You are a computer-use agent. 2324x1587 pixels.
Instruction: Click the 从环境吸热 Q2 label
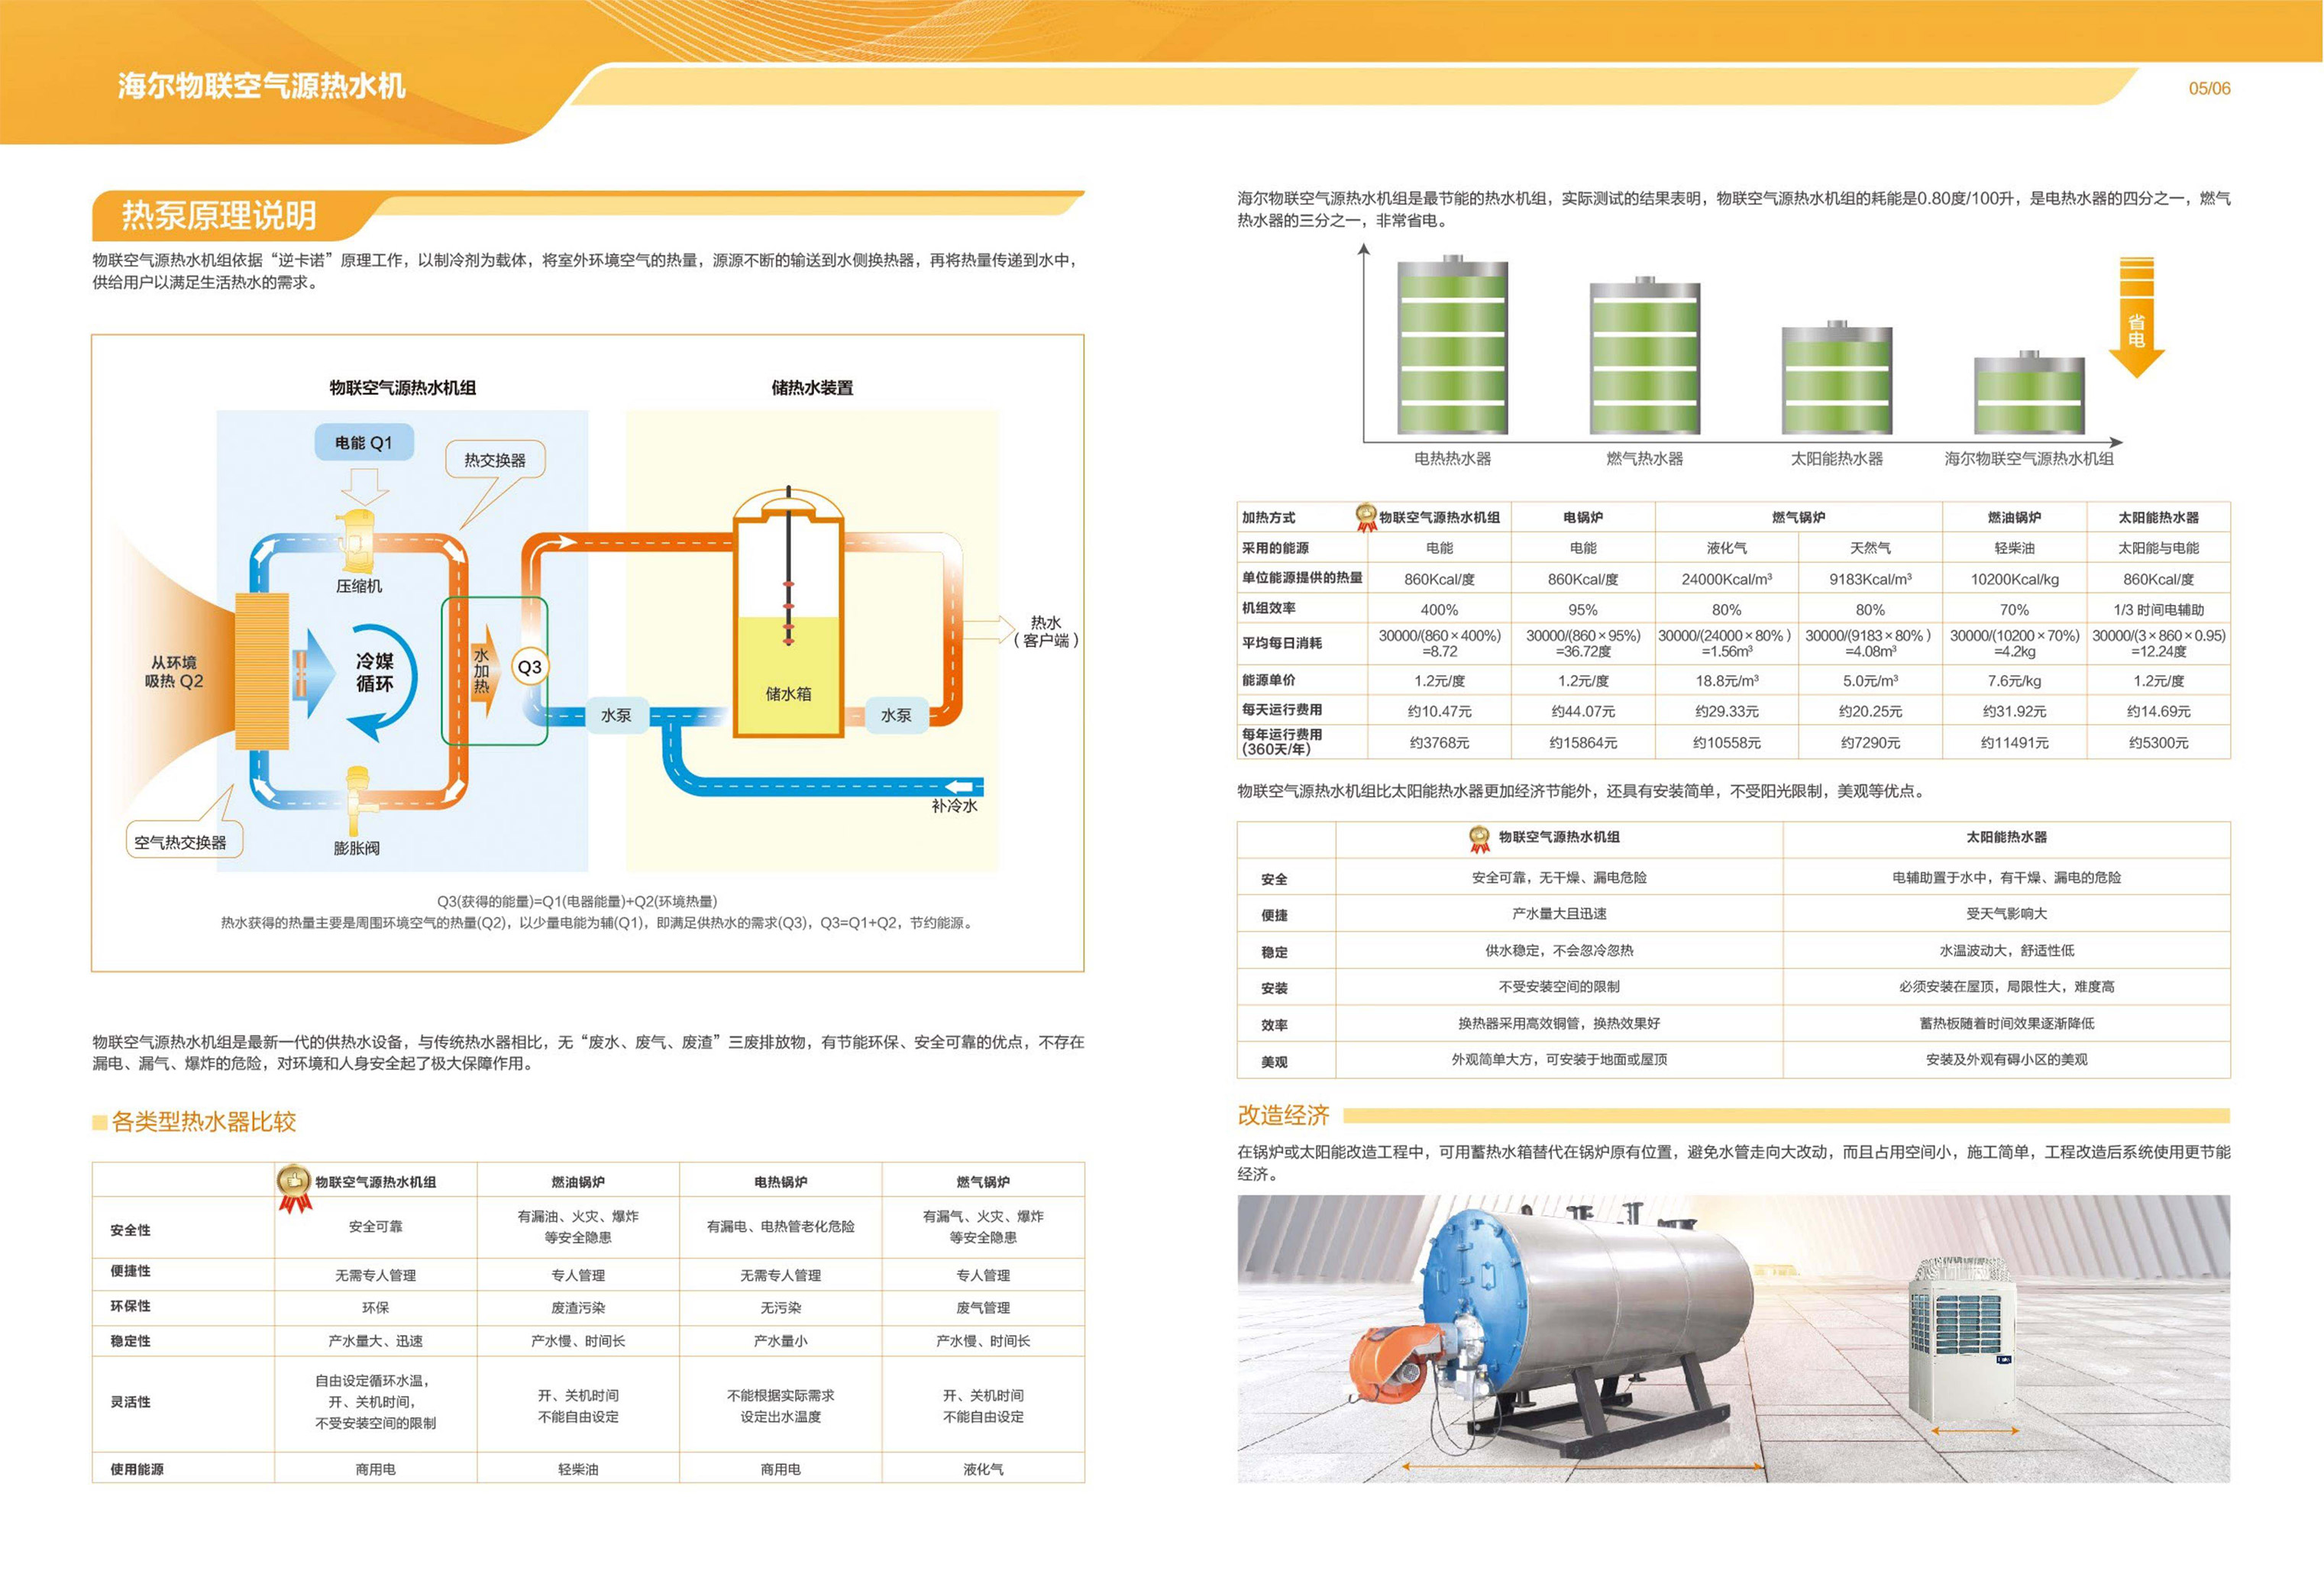(x=174, y=672)
